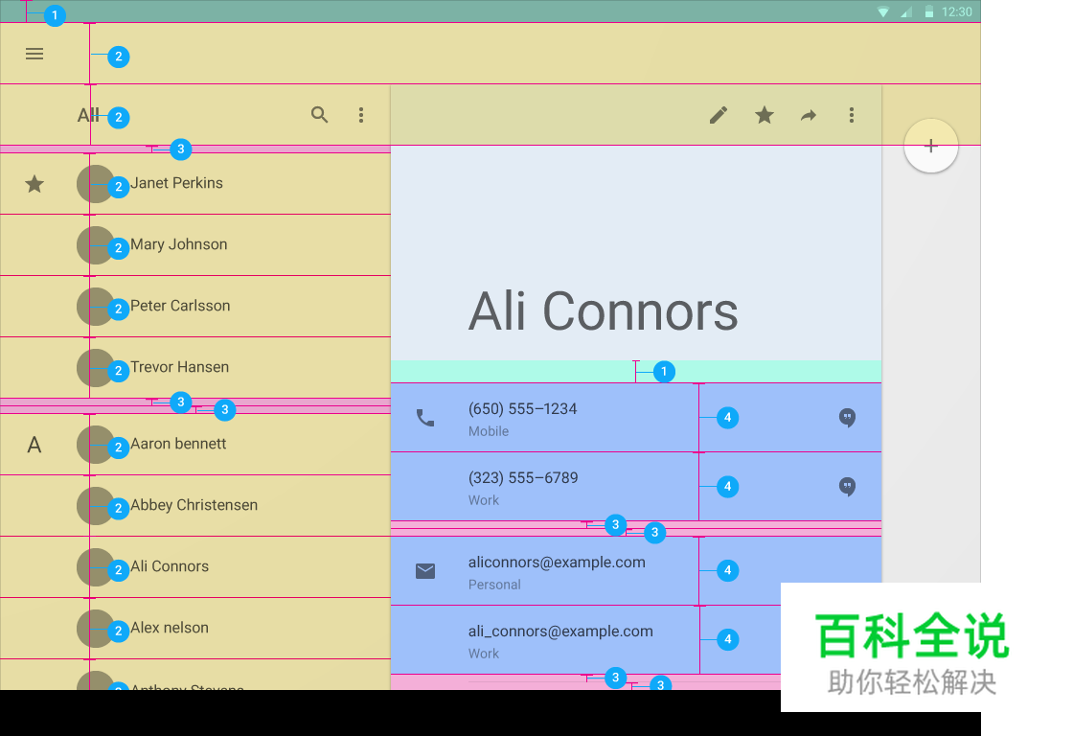The width and height of the screenshot is (1073, 736).
Task: Toggle Ali Connors as a favorite star
Action: tap(764, 115)
